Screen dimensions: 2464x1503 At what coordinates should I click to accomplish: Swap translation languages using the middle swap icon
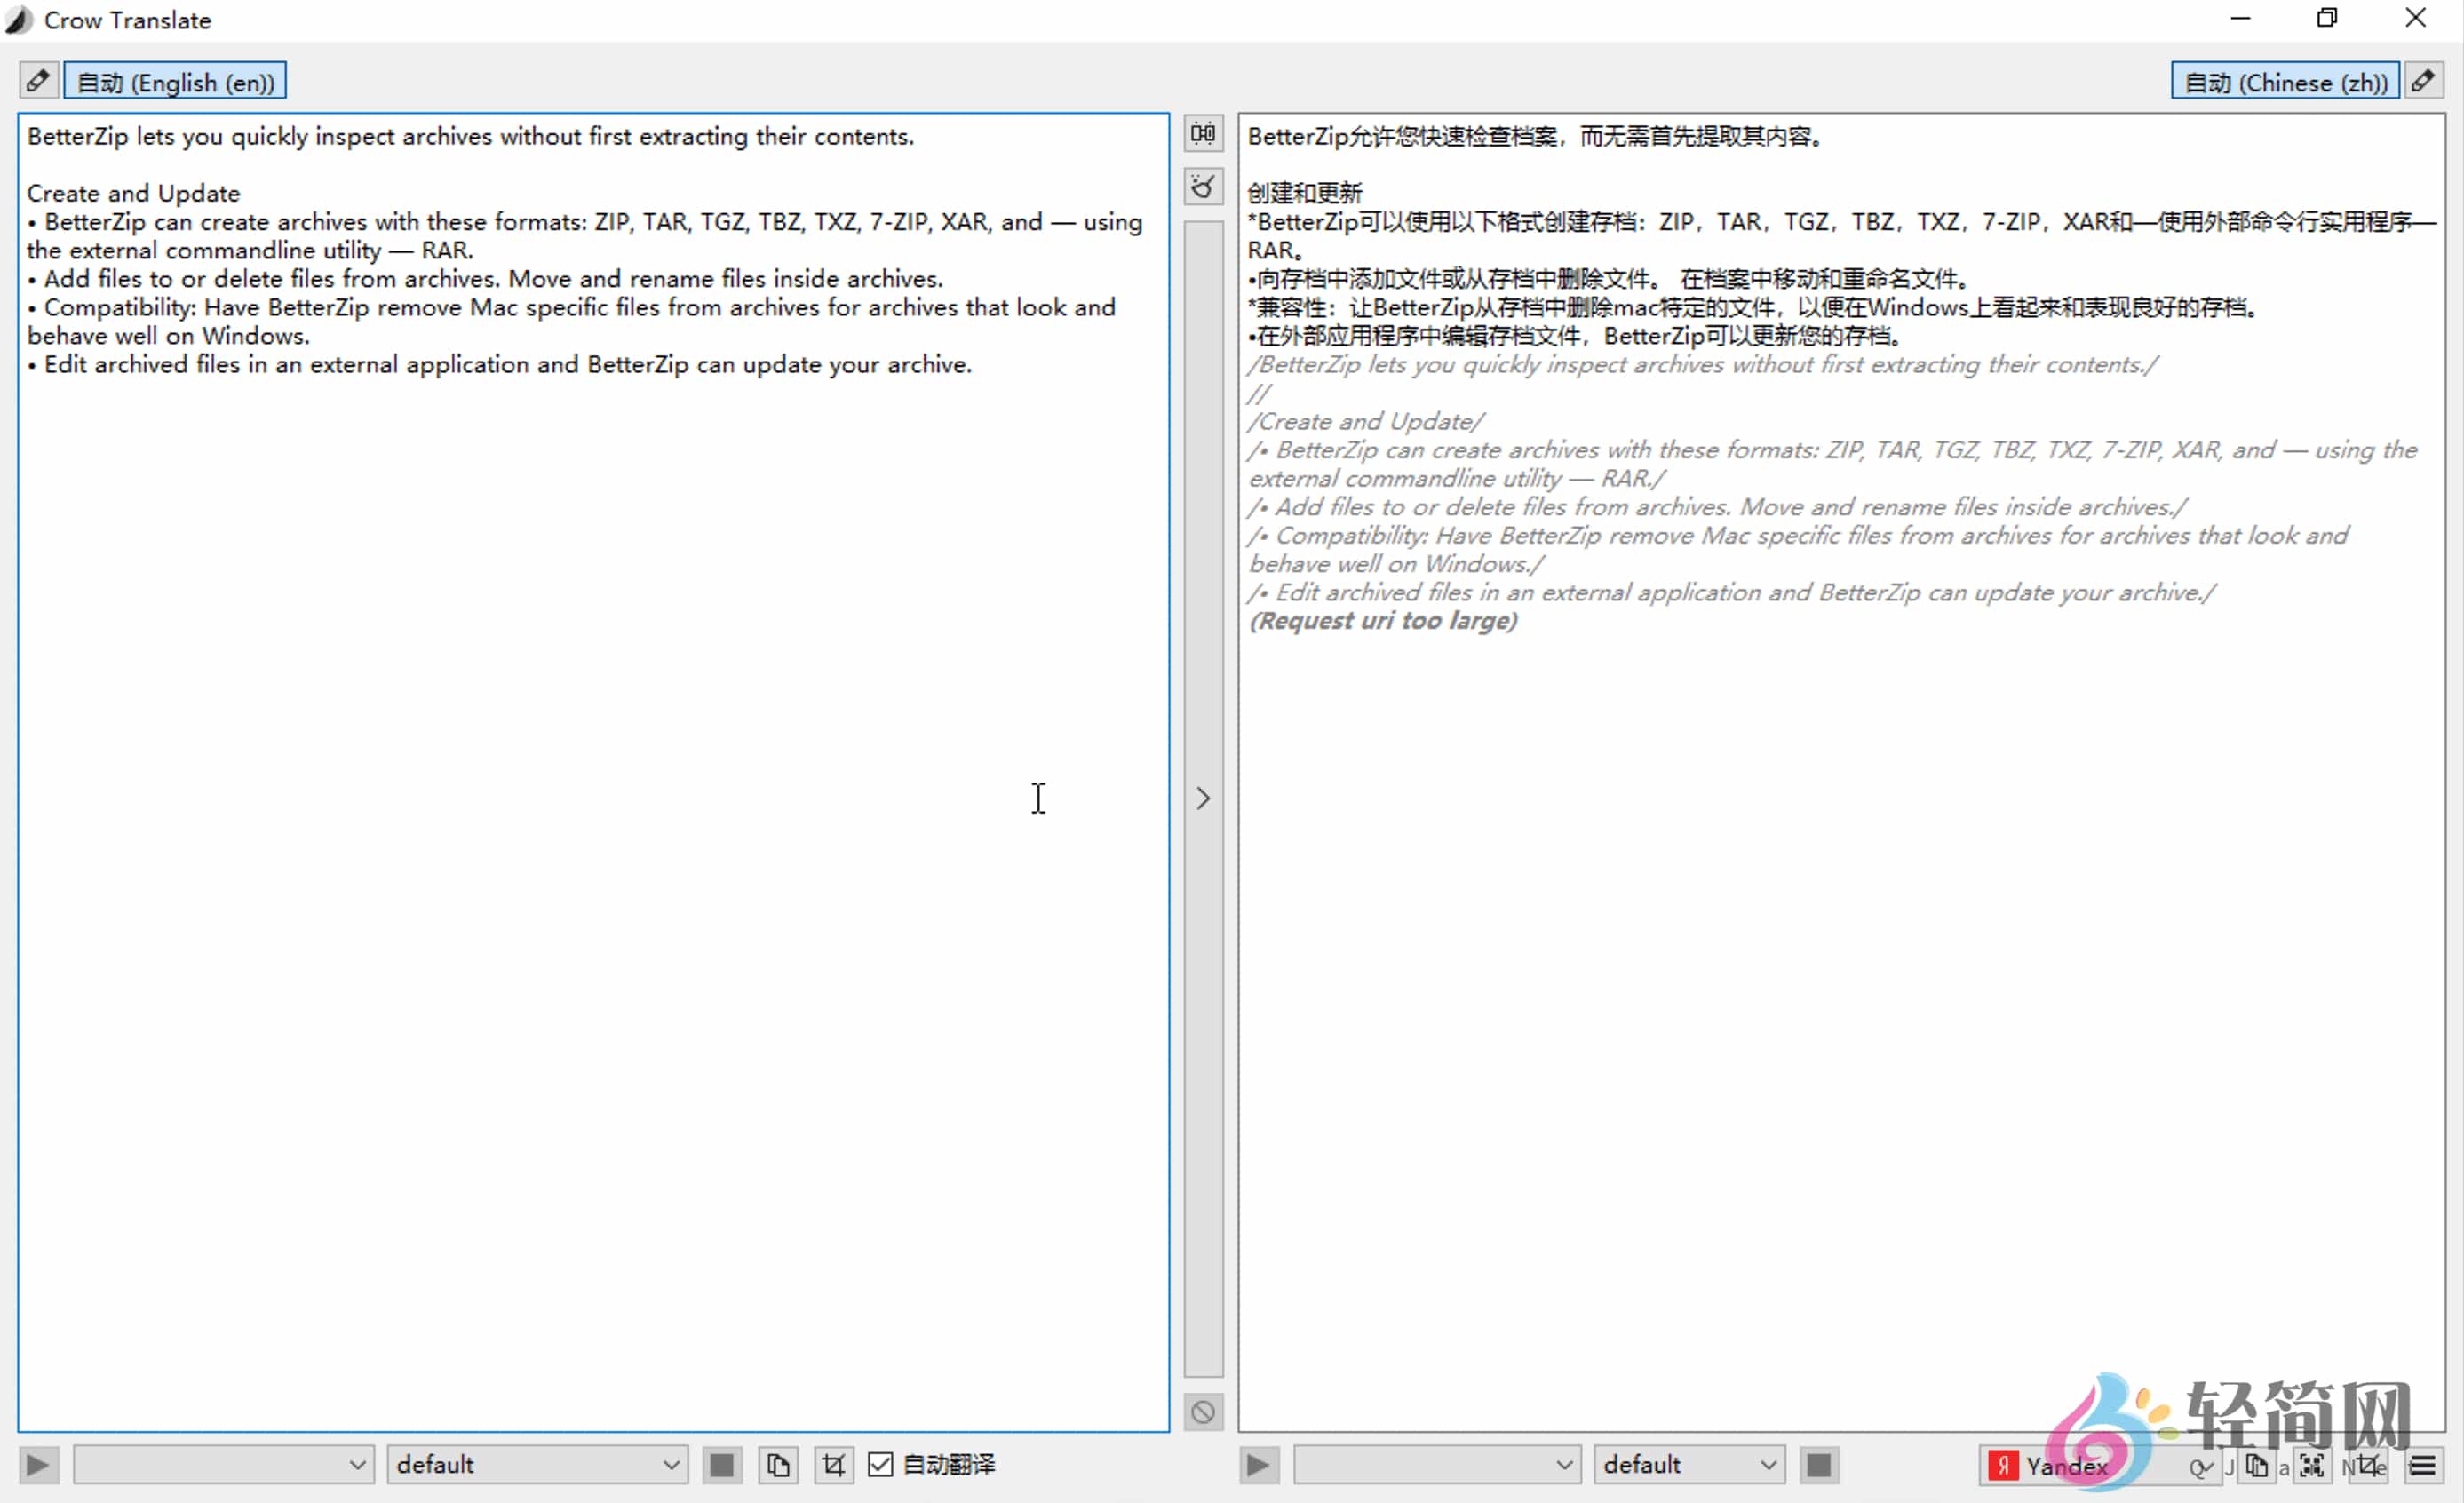1203,133
